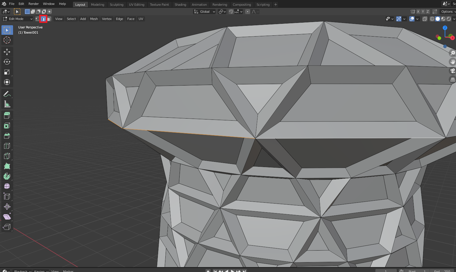Open the Mesh menu
The image size is (456, 272).
[94, 19]
